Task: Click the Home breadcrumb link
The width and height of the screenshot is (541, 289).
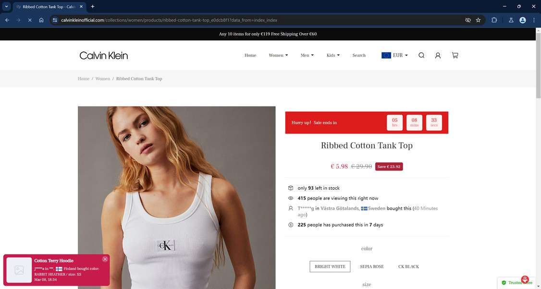Action: click(x=84, y=79)
